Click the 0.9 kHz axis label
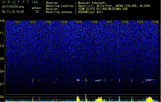The width and height of the screenshot is (161, 102). click(2, 59)
